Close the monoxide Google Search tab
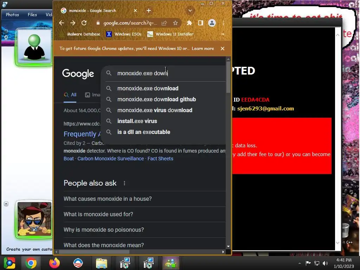 [135, 11]
